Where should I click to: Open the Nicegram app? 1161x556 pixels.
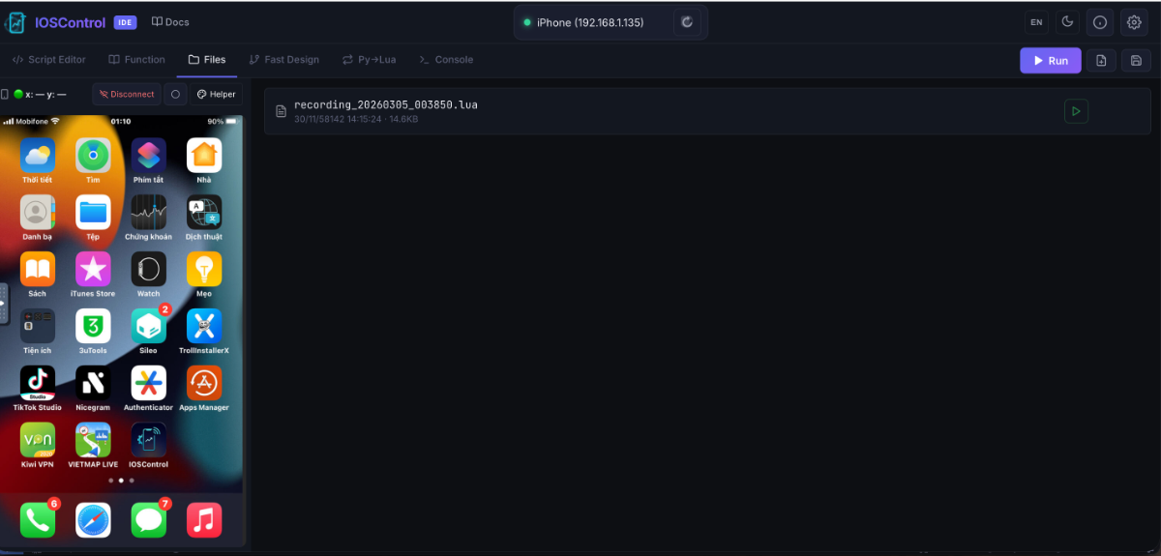click(x=93, y=383)
